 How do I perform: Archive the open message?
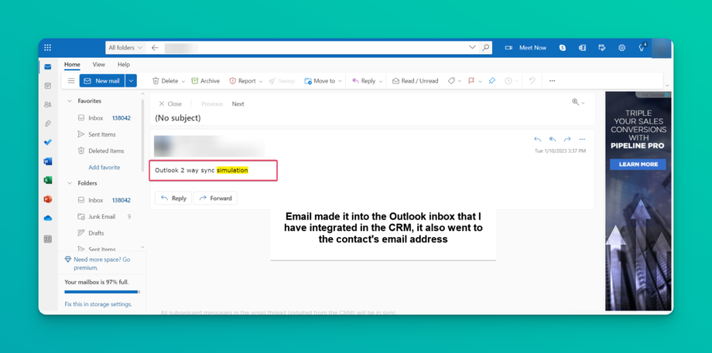[206, 81]
